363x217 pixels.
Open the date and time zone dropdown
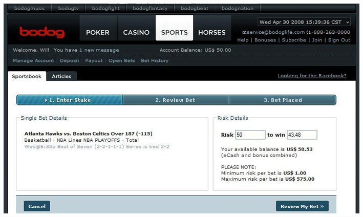pos(304,22)
